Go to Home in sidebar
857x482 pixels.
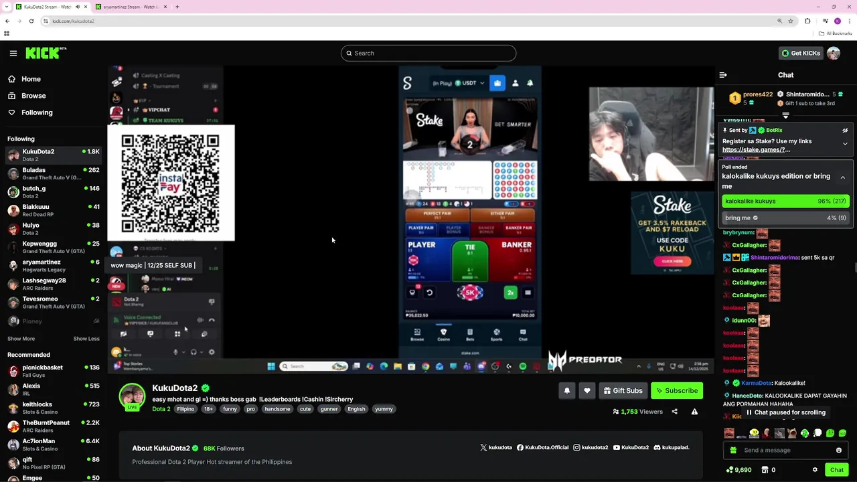click(x=25, y=79)
